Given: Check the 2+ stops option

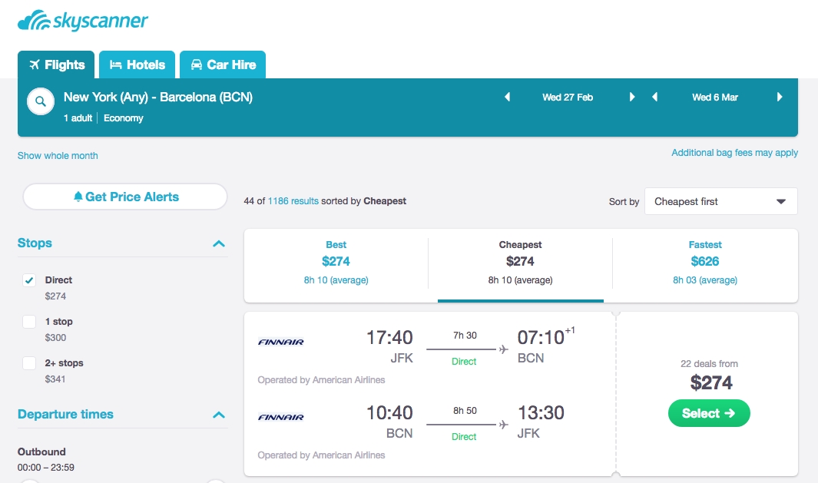Looking at the screenshot, I should [29, 363].
